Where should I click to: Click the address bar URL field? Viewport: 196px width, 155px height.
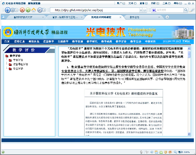click(x=95, y=10)
